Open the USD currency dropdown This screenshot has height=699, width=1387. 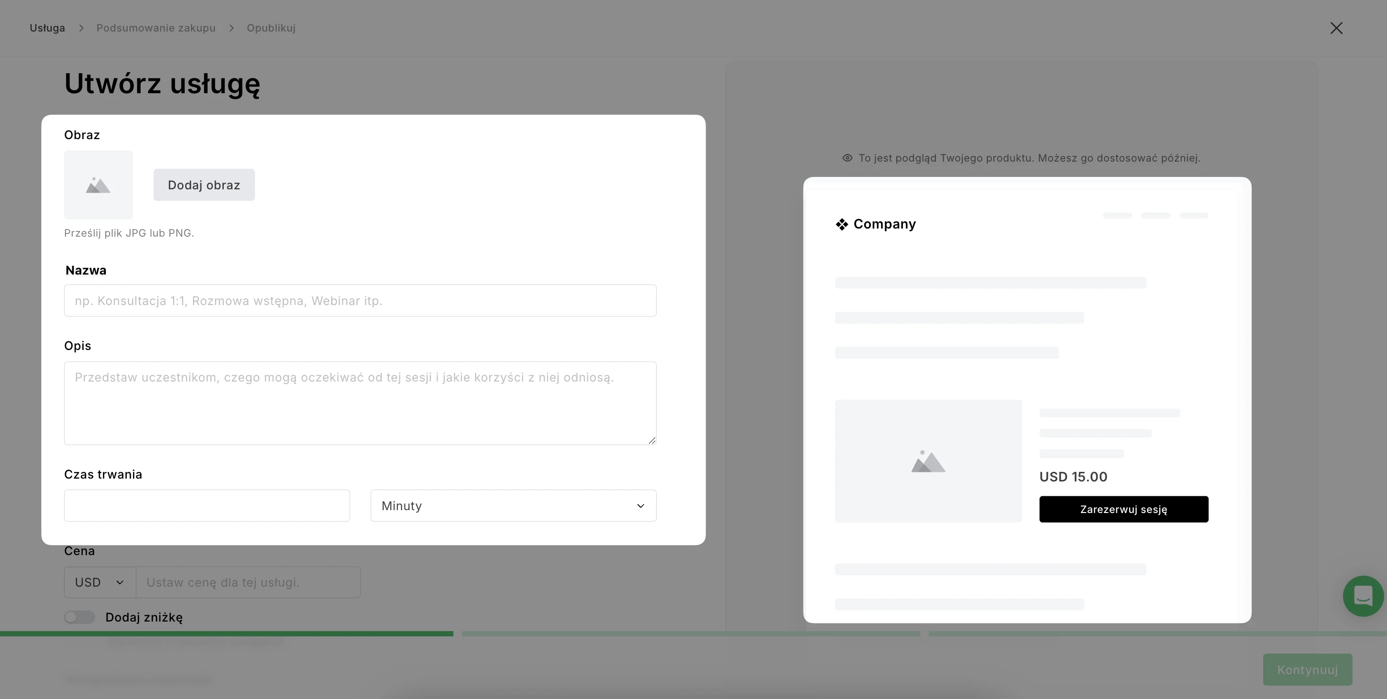pyautogui.click(x=99, y=582)
